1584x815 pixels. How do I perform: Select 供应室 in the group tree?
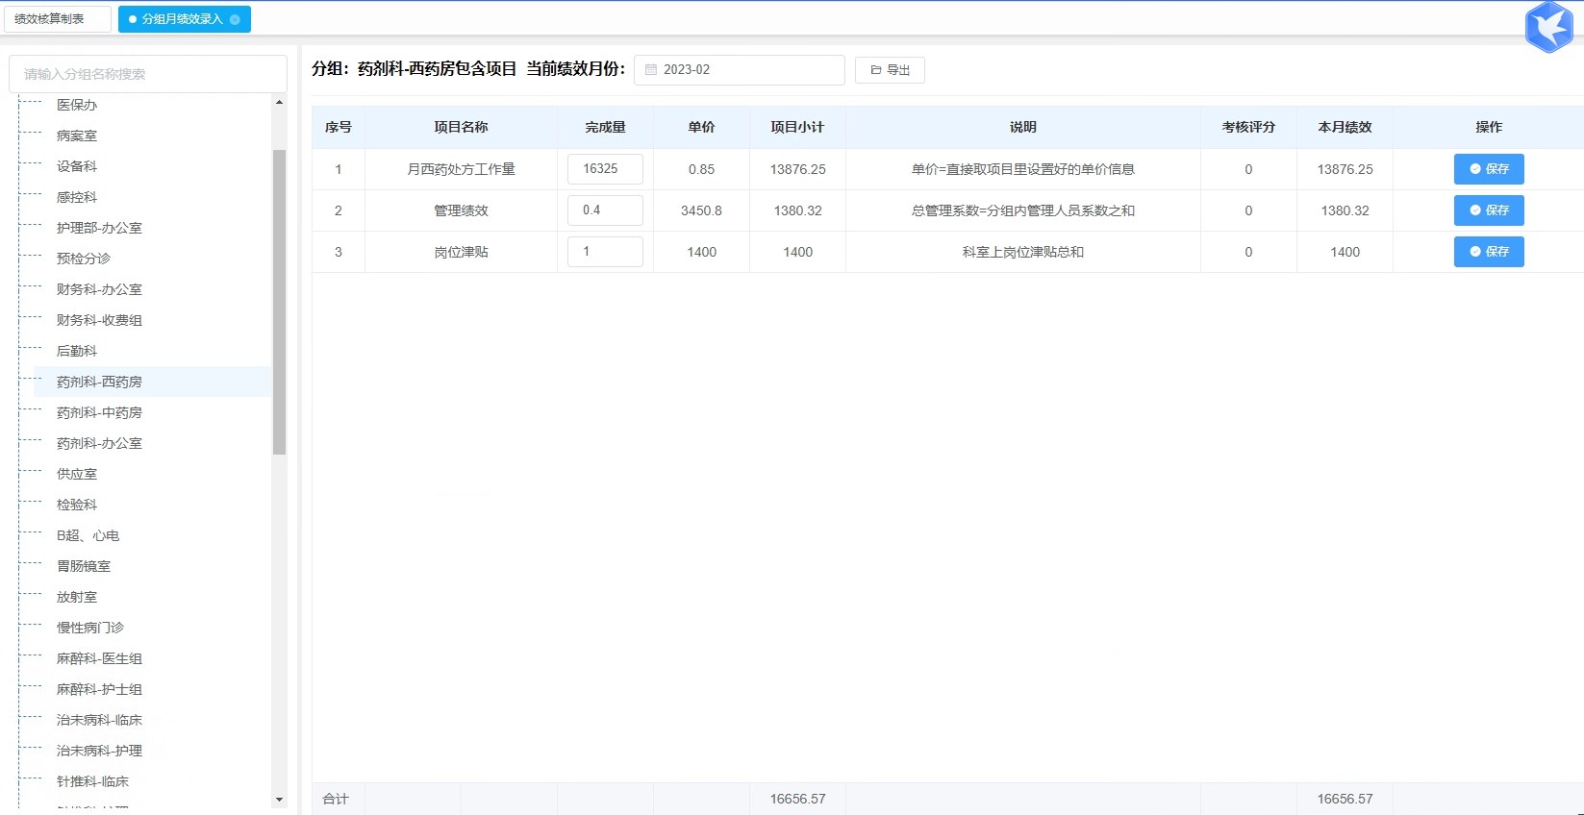[x=77, y=474]
